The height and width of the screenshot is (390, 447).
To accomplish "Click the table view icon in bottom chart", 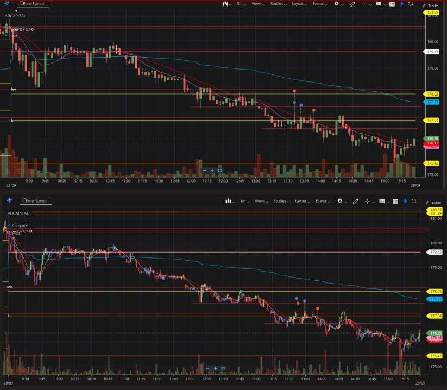I will tap(395, 202).
